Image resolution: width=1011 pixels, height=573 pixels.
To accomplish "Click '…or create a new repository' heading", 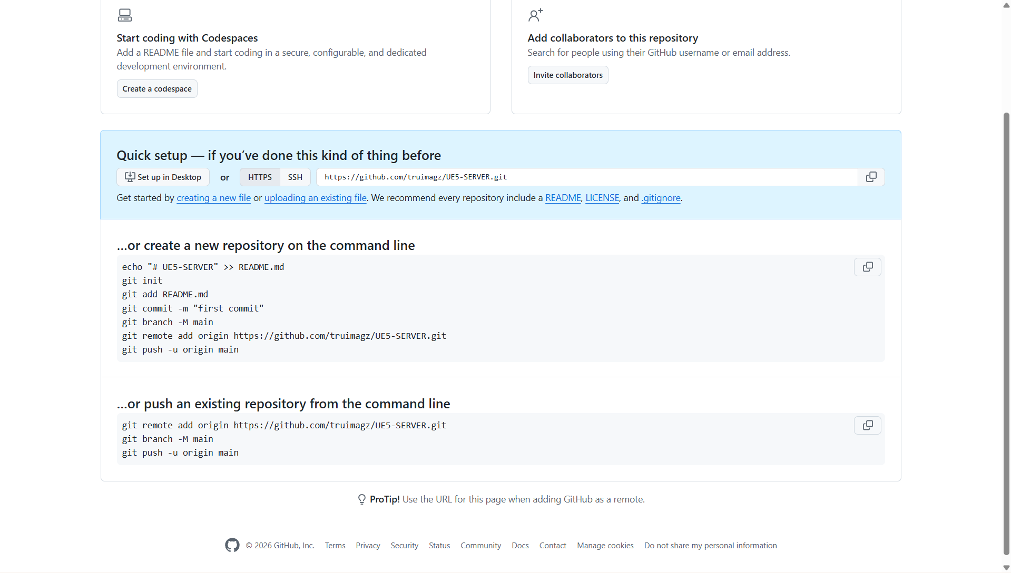I will coord(266,246).
